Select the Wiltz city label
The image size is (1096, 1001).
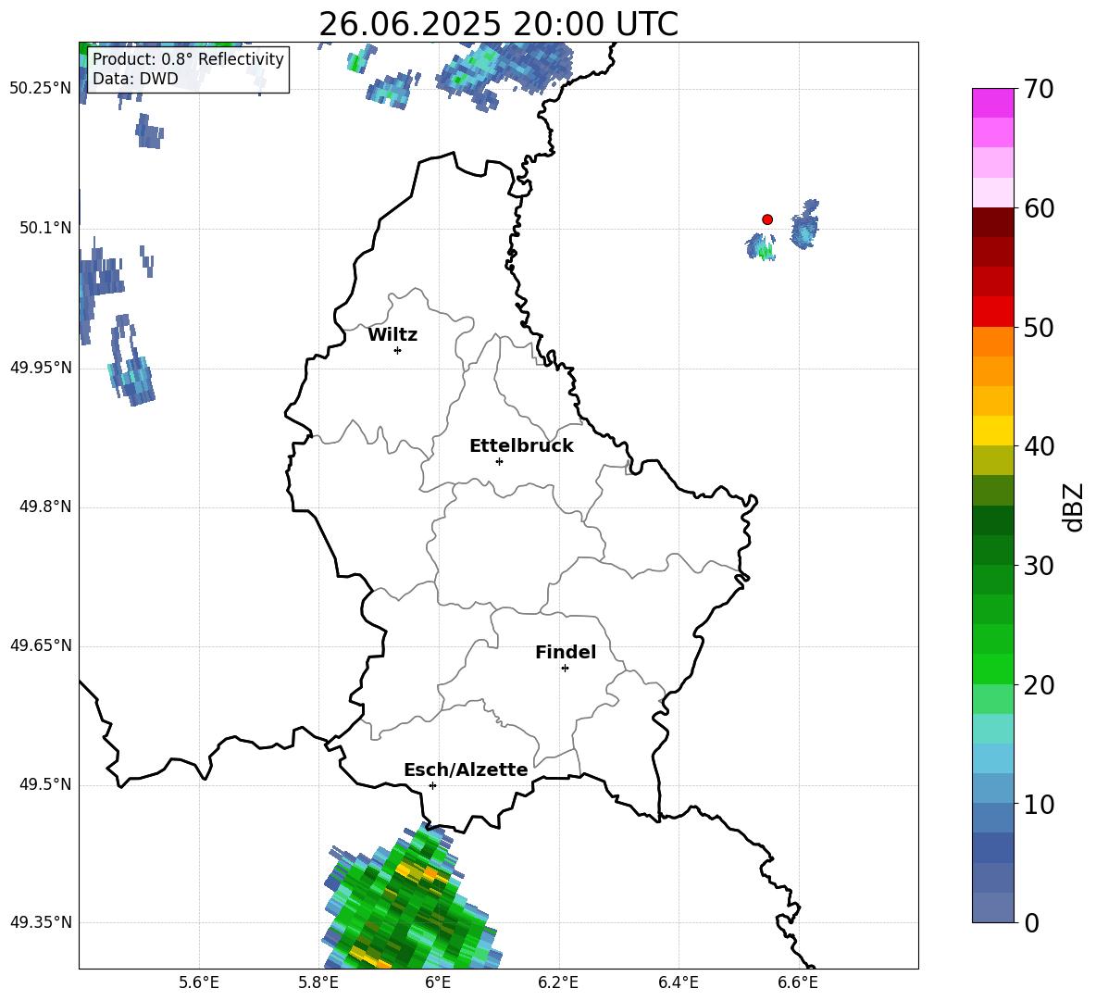(392, 335)
